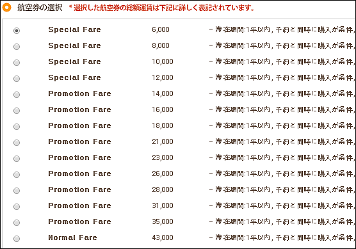The width and height of the screenshot is (356, 249).
Task: Choose the 12,000 Special Fare option
Action: tap(17, 79)
